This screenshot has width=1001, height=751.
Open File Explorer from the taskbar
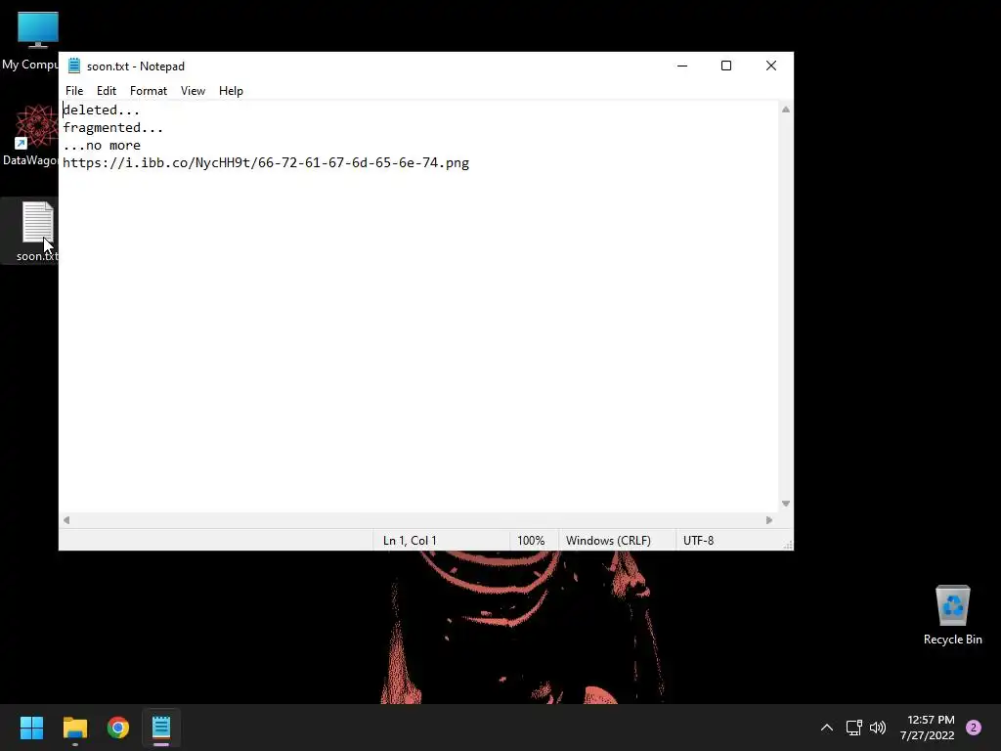(74, 728)
